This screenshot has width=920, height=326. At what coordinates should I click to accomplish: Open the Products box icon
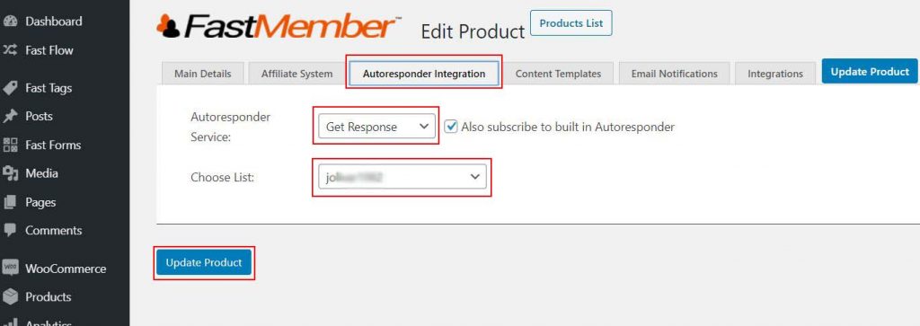9,296
